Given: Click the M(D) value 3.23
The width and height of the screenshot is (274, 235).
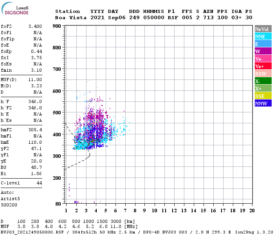Looking at the screenshot, I should click(36, 86).
